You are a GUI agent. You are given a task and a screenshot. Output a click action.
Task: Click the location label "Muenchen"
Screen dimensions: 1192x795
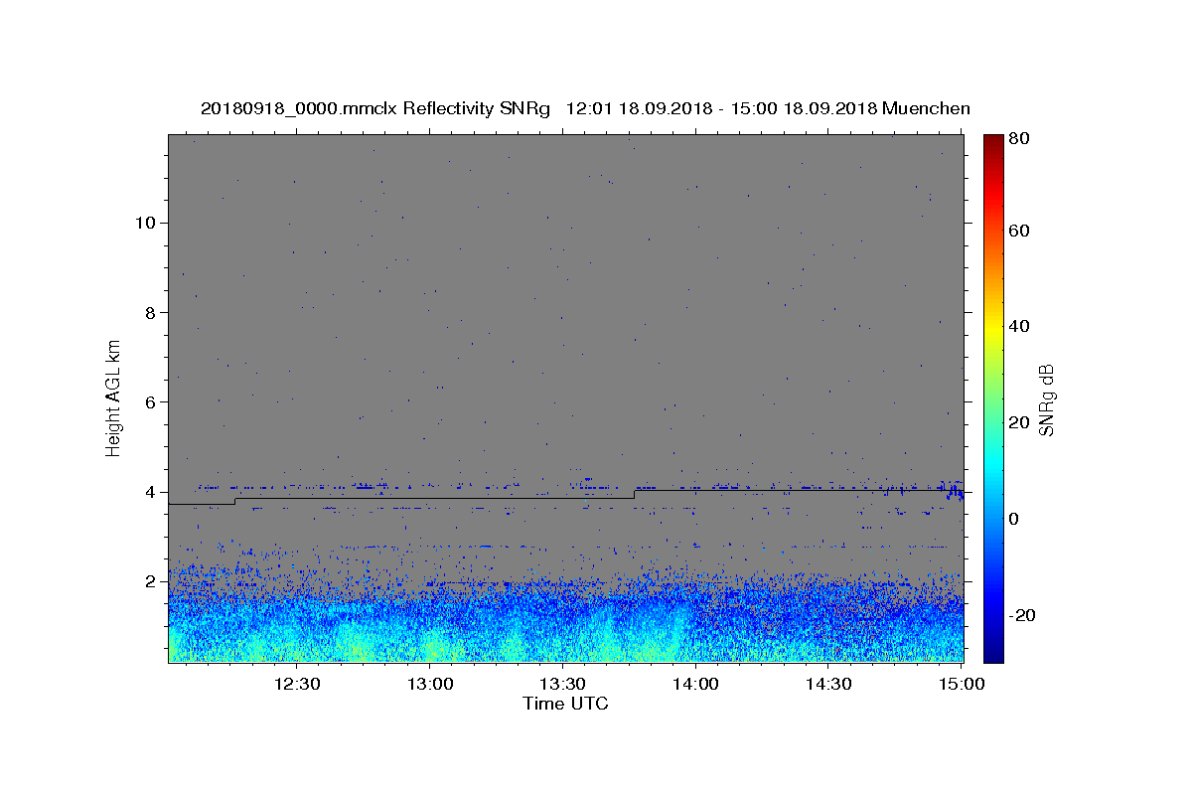pyautogui.click(x=926, y=108)
